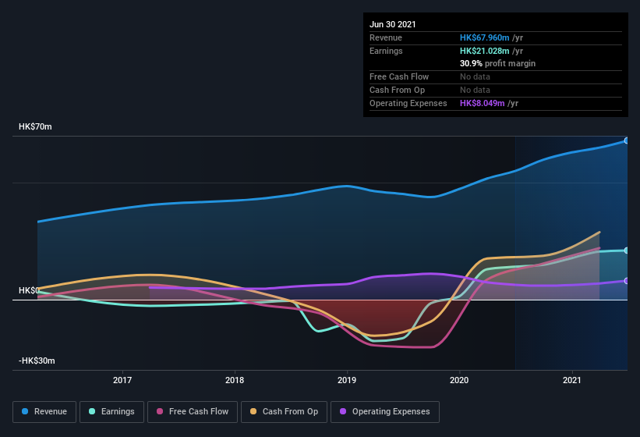
Task: Select the Revenue endpoint marker on chart
Action: click(x=627, y=140)
